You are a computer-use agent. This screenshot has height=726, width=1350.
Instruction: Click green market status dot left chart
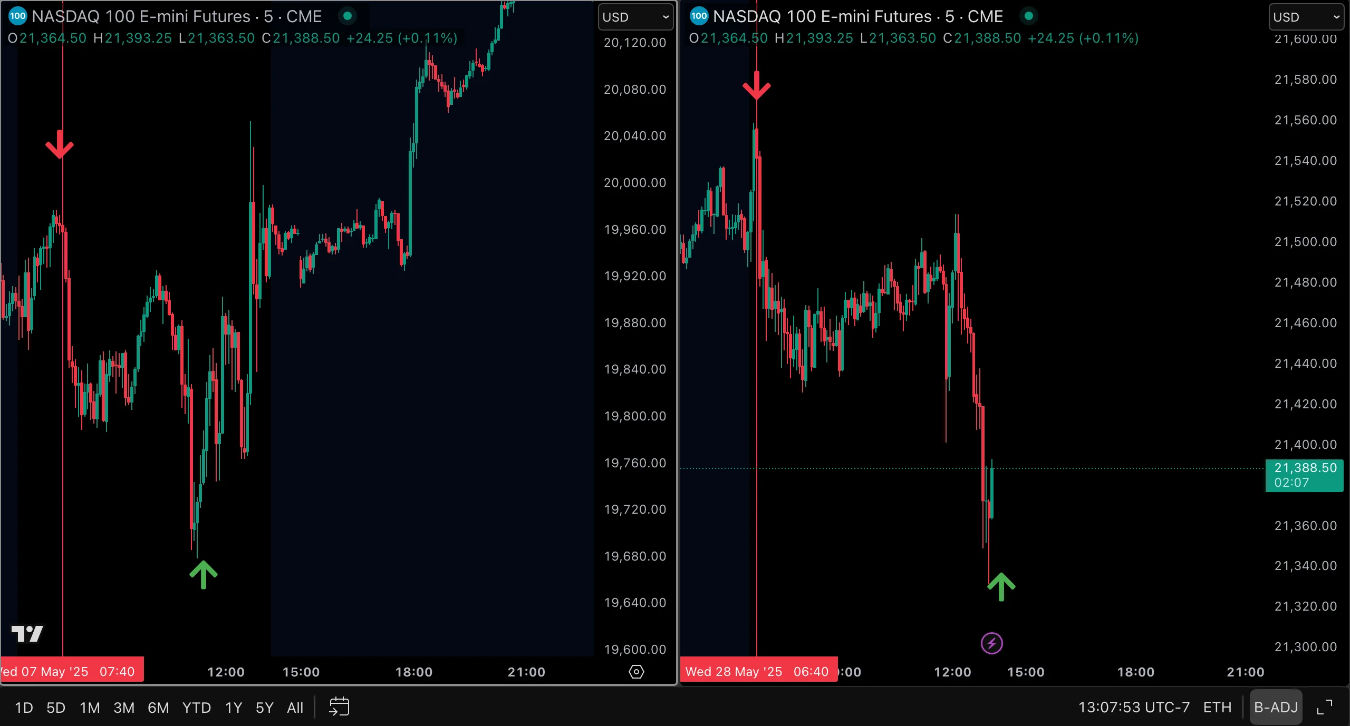(348, 16)
